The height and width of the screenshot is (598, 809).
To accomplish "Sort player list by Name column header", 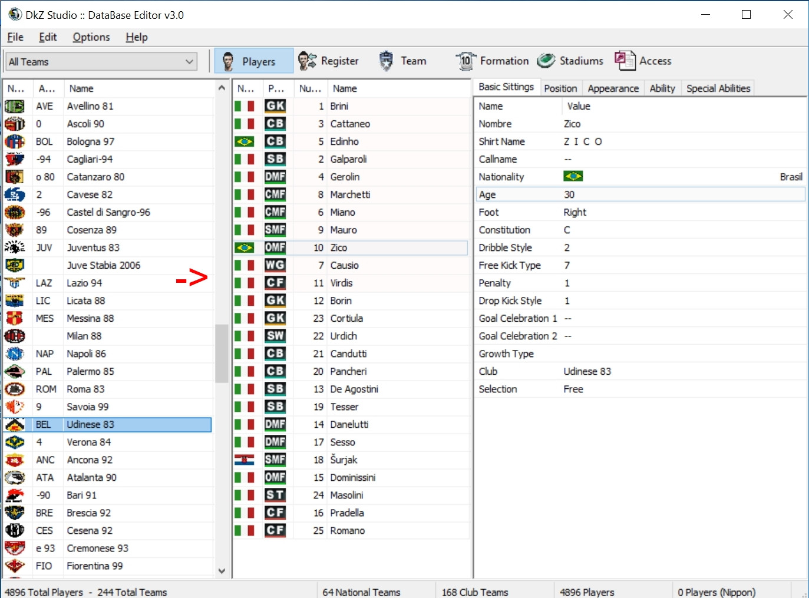I will (398, 88).
